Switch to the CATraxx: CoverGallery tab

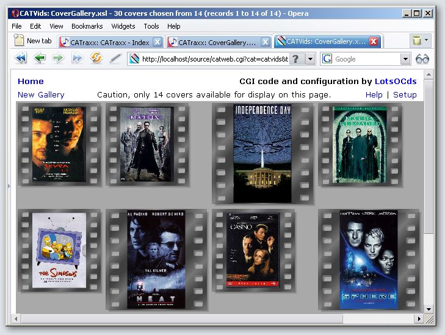pos(213,42)
